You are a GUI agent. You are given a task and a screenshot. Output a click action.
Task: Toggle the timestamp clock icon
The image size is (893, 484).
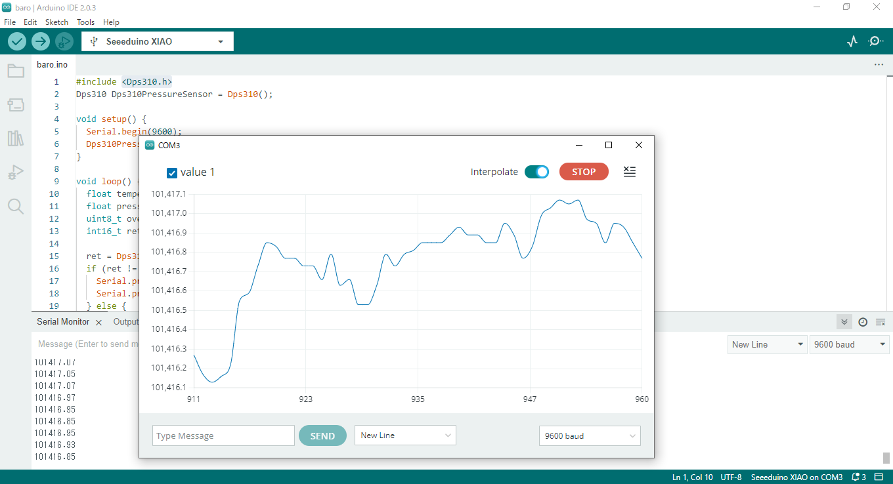tap(863, 322)
